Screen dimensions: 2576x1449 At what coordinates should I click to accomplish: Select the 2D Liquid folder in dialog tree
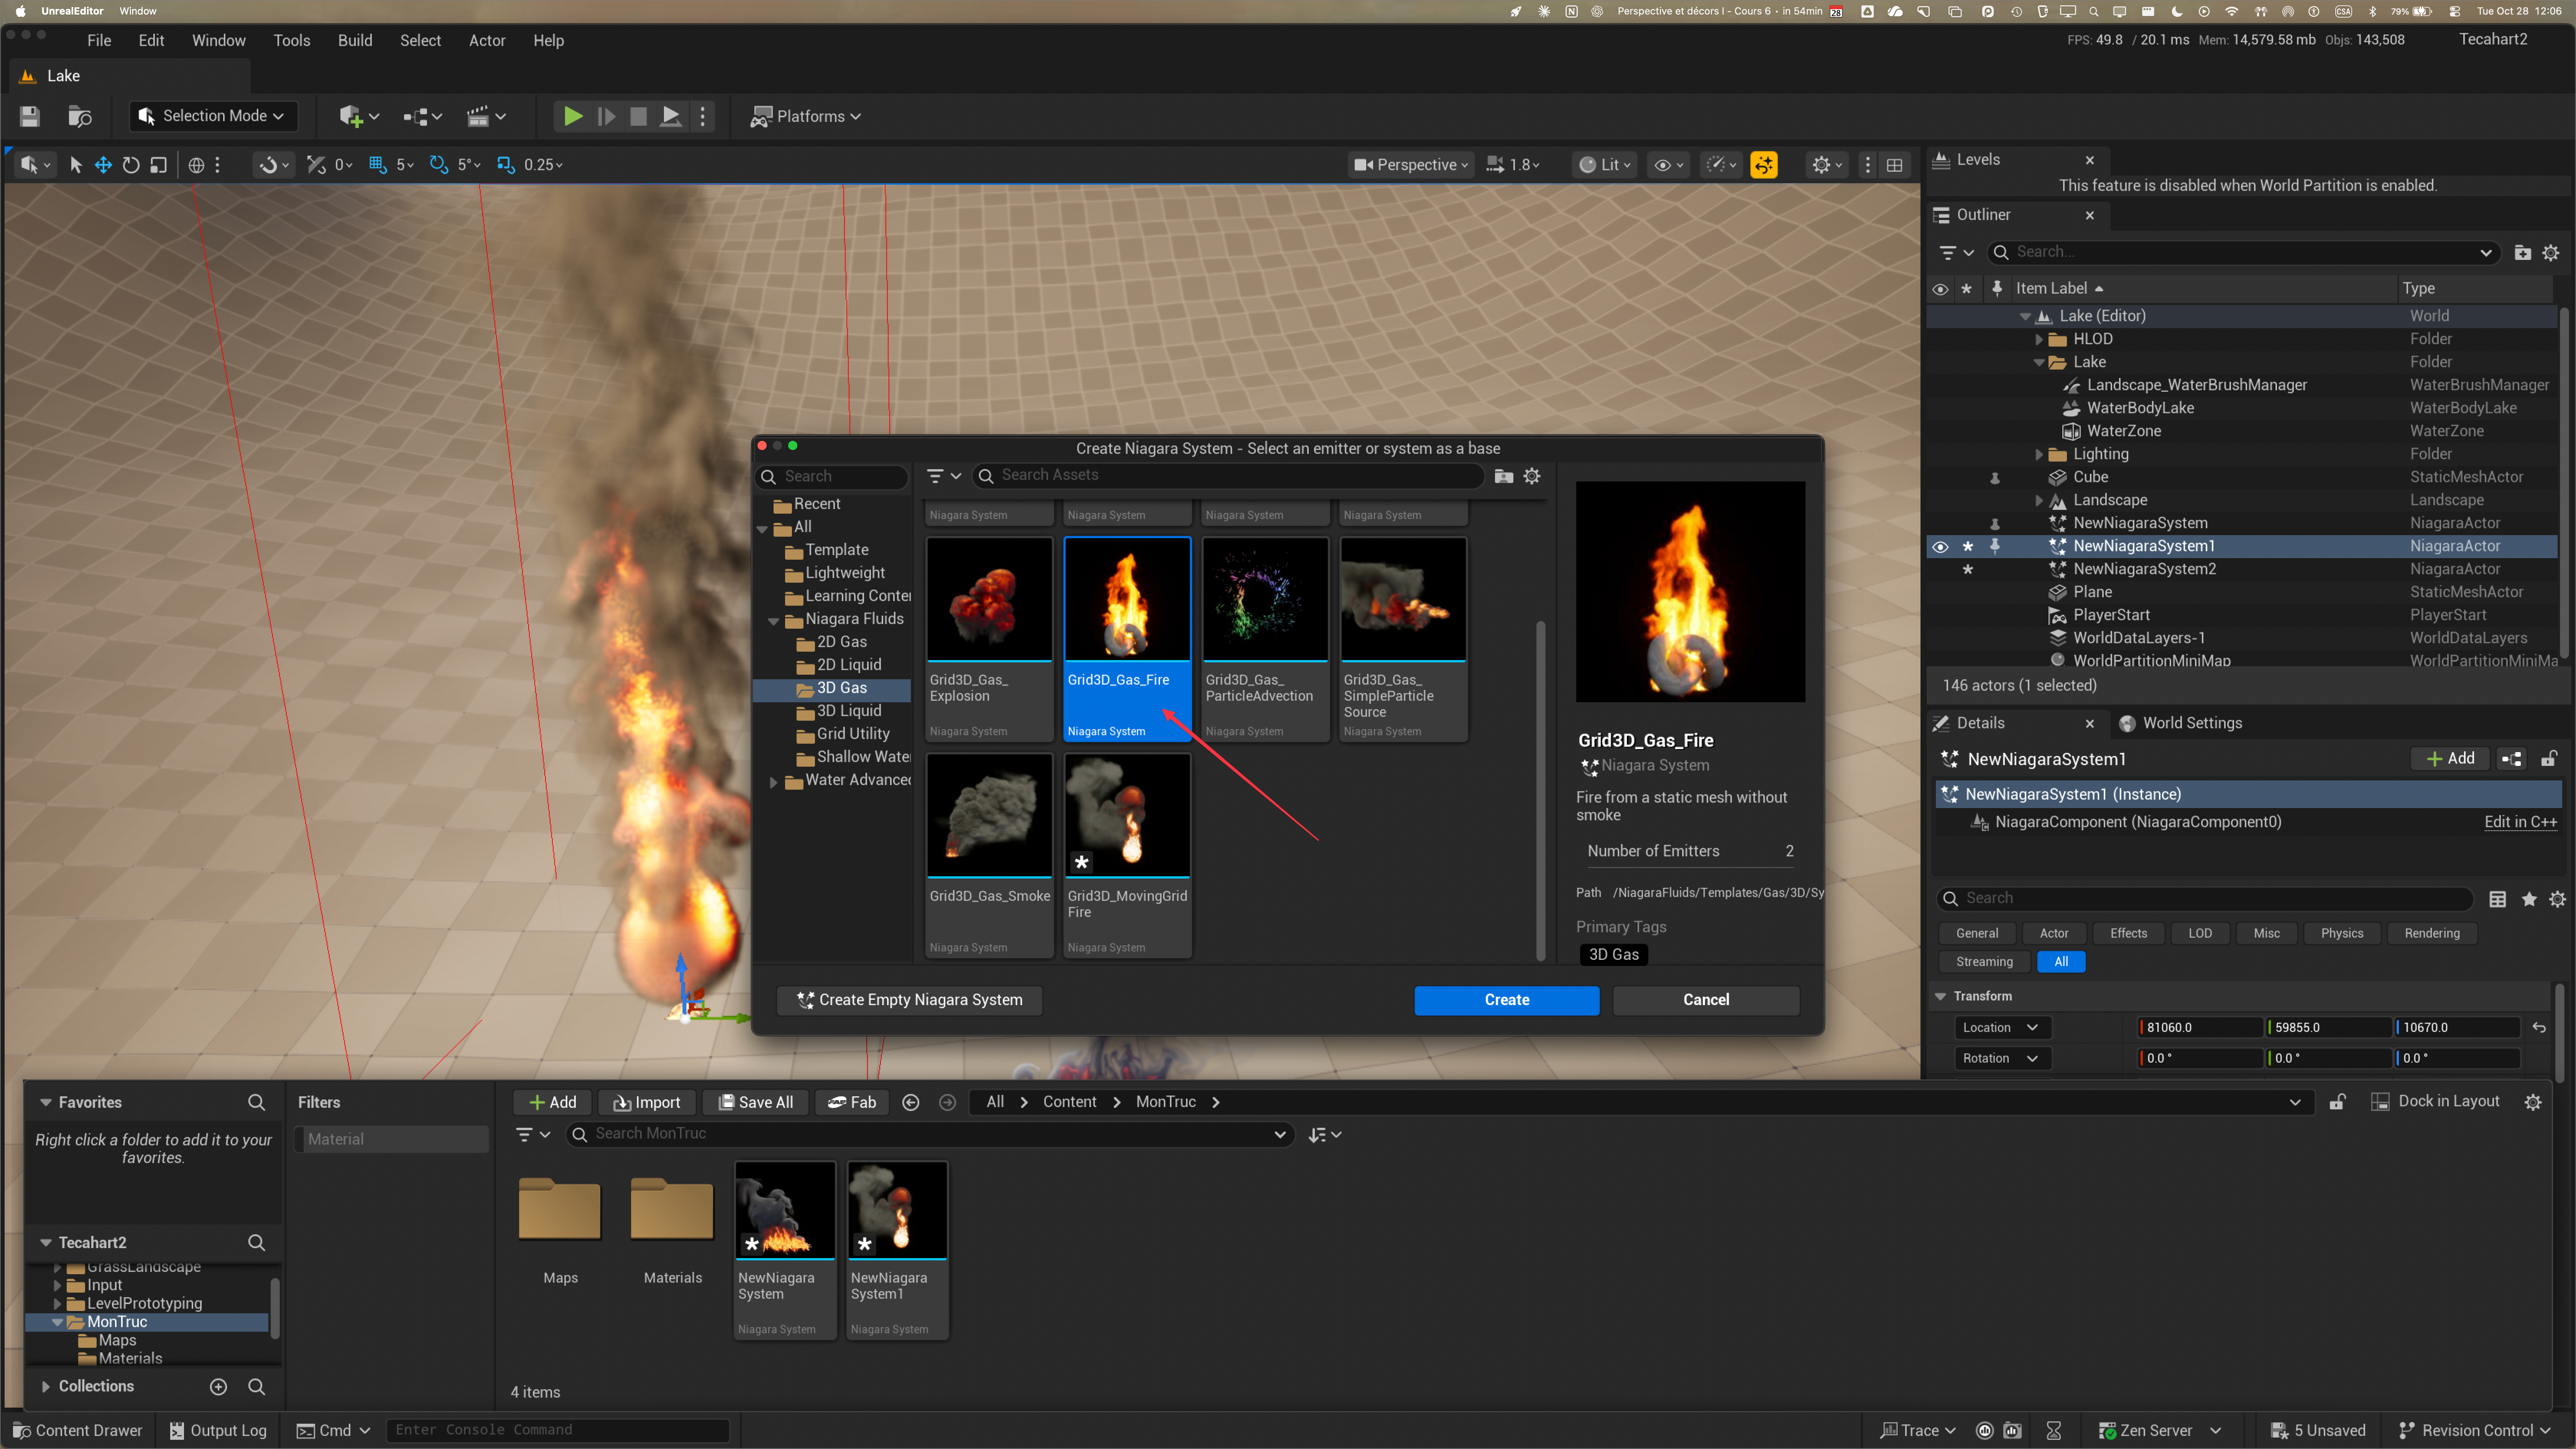coord(849,665)
